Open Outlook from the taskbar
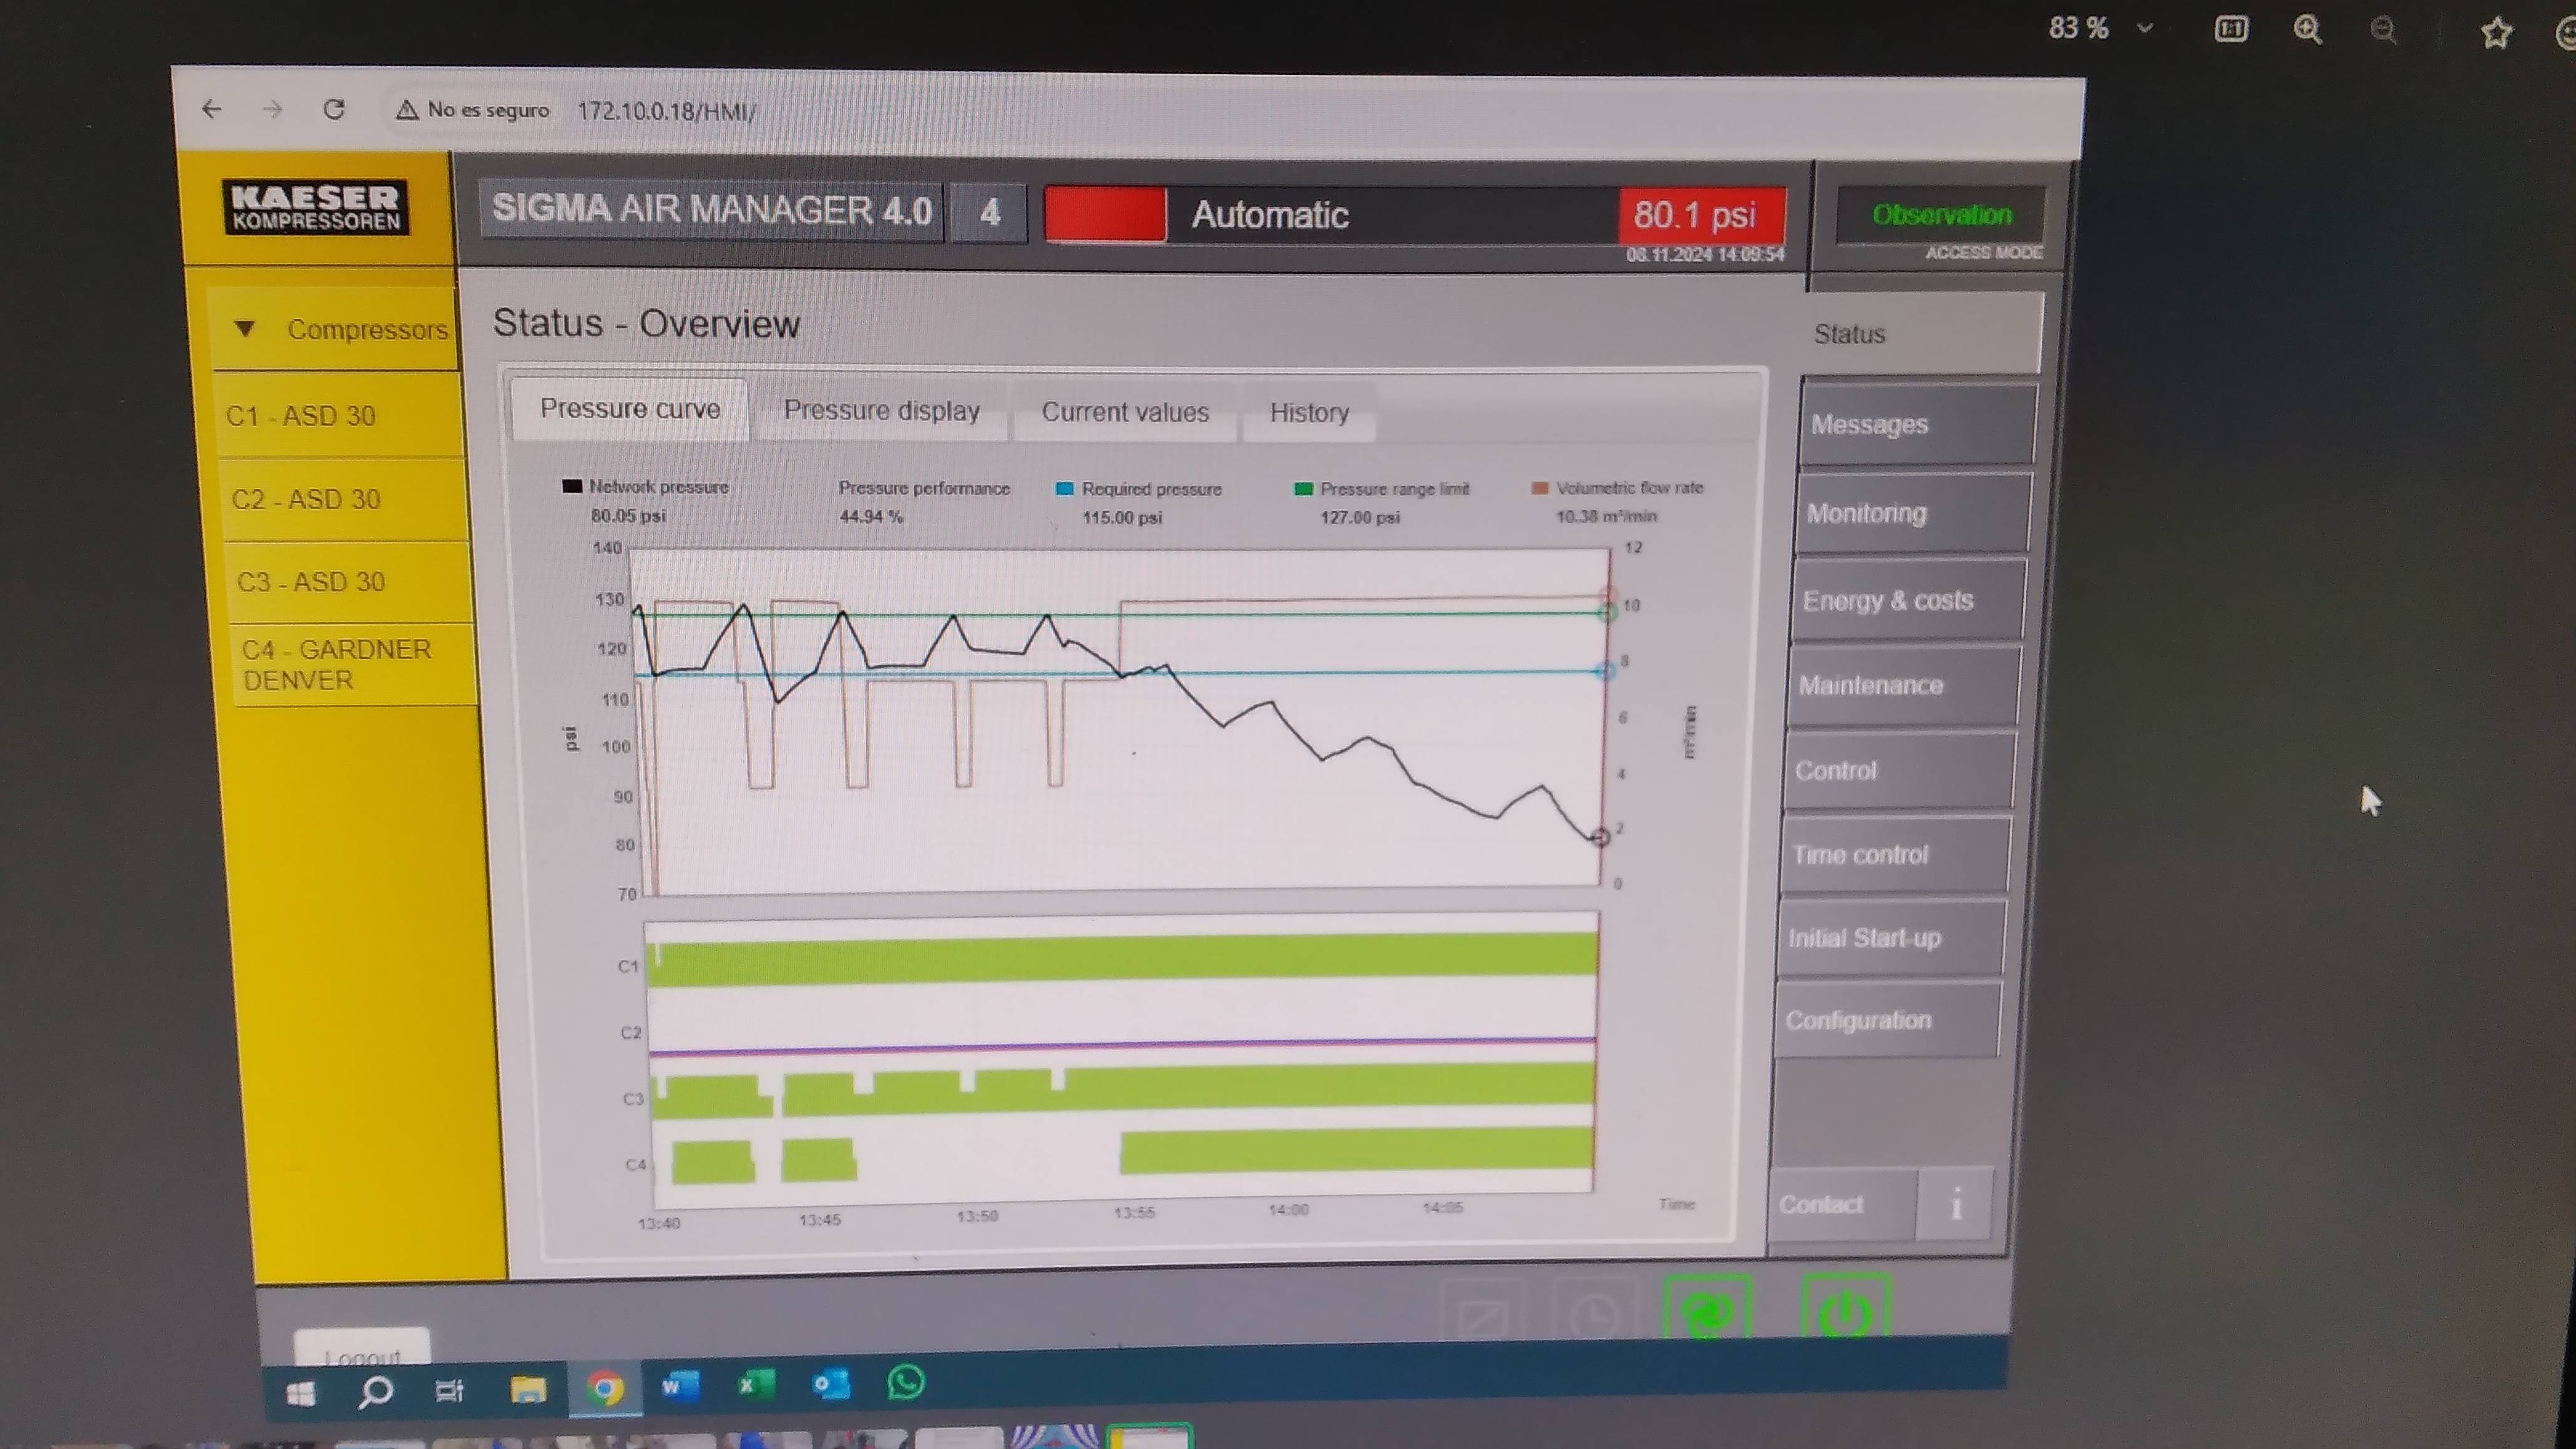Viewport: 2576px width, 1449px height. tap(830, 1383)
